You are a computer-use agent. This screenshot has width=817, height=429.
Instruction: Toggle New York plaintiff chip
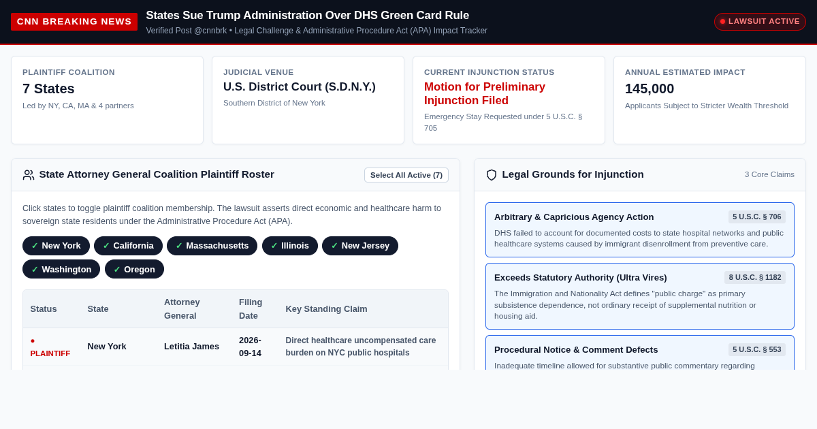tap(56, 246)
